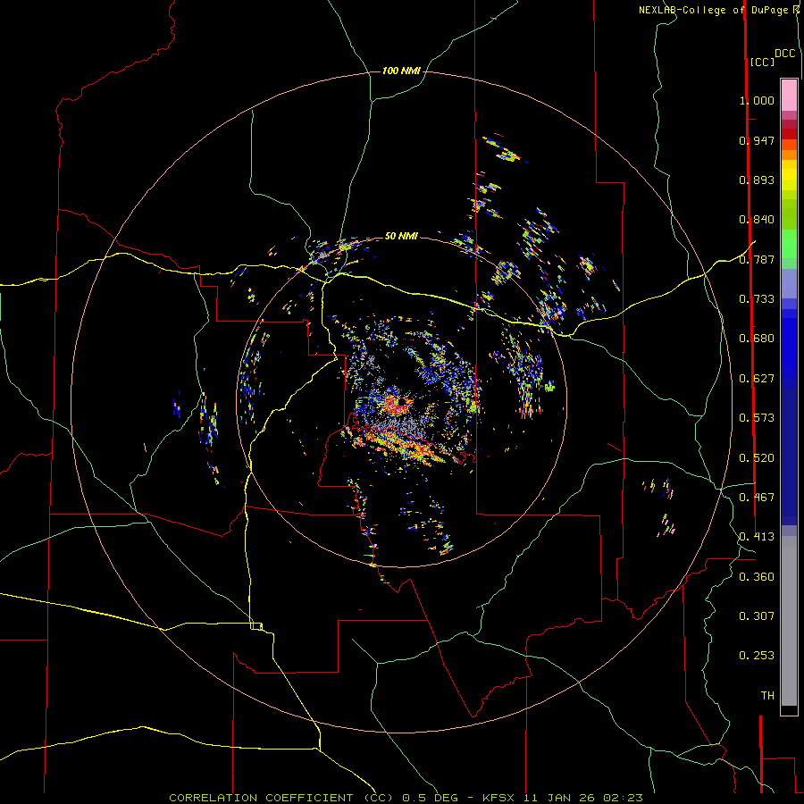
Task: Click the 0.733 scale value
Action: 757,299
